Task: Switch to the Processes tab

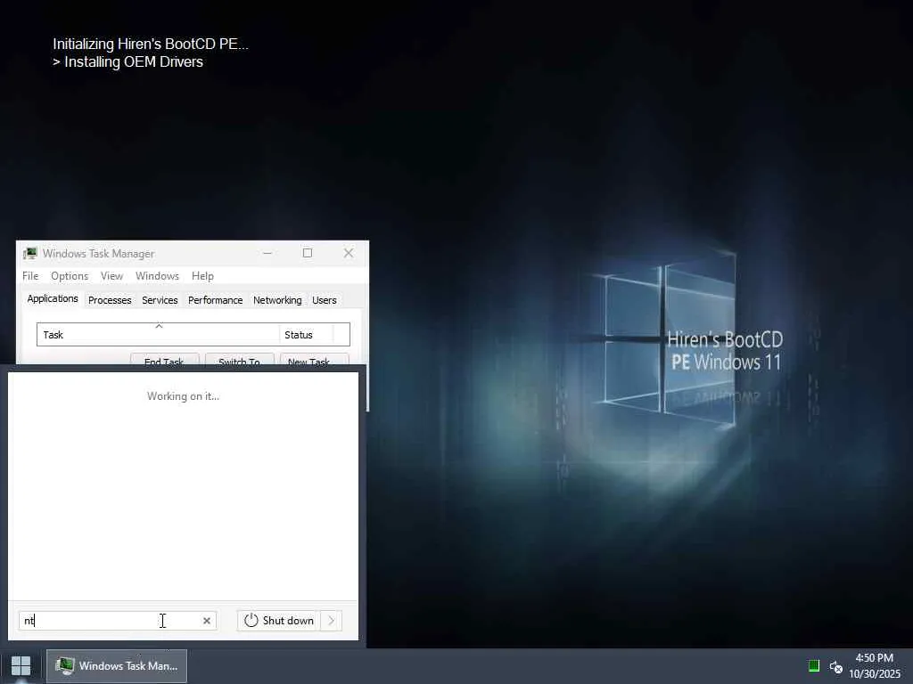Action: (x=110, y=300)
